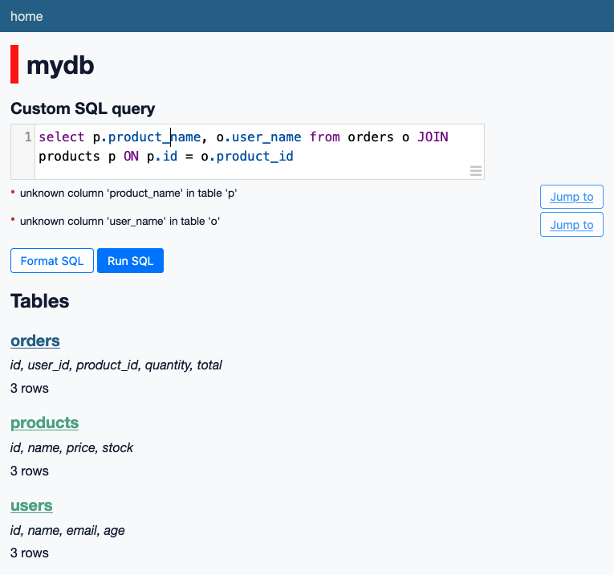Click the unknown column 'product_name' error message
Image resolution: width=614 pixels, height=575 pixels.
[x=128, y=193]
